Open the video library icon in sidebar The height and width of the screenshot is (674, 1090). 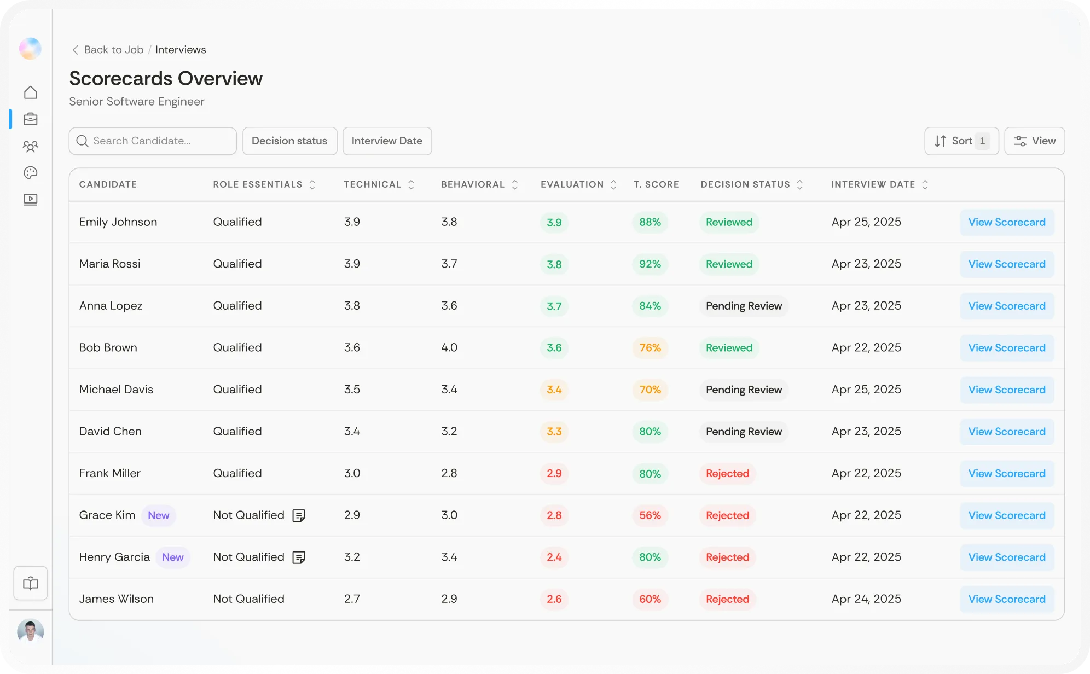31,200
